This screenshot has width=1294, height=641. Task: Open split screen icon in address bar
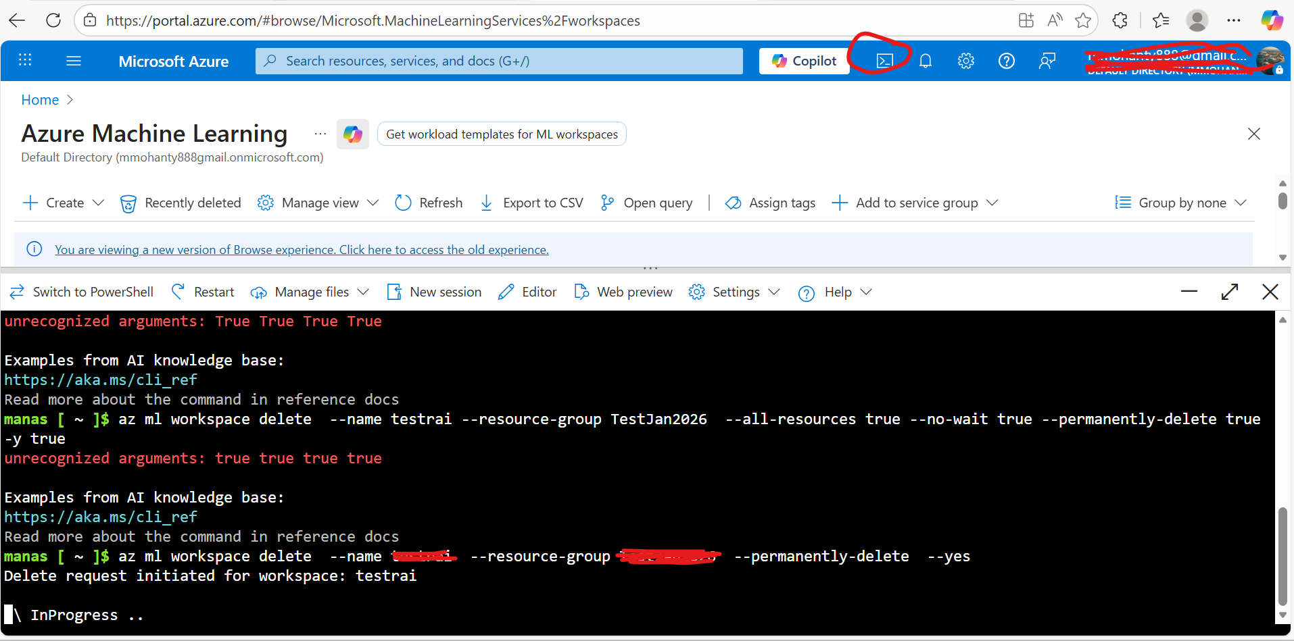point(1026,20)
